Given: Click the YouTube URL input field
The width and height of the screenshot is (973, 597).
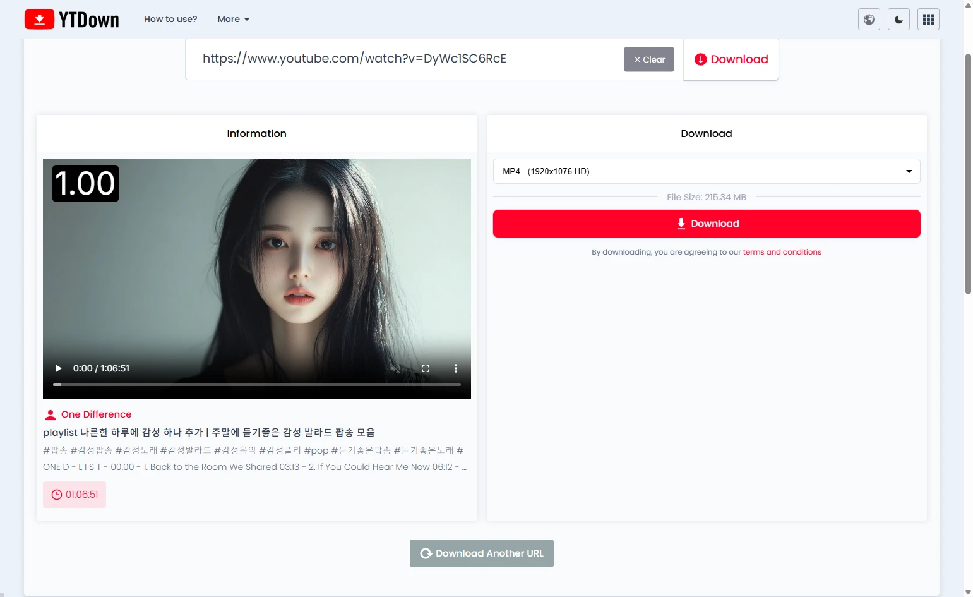Looking at the screenshot, I should 404,59.
